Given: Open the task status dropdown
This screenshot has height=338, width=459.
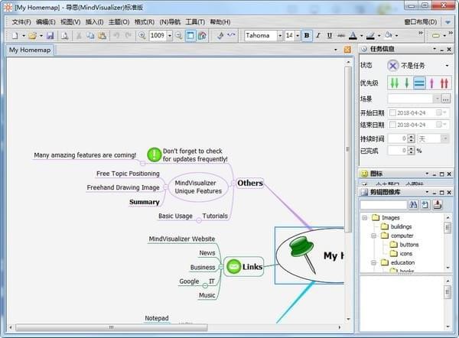Looking at the screenshot, I should (x=447, y=66).
